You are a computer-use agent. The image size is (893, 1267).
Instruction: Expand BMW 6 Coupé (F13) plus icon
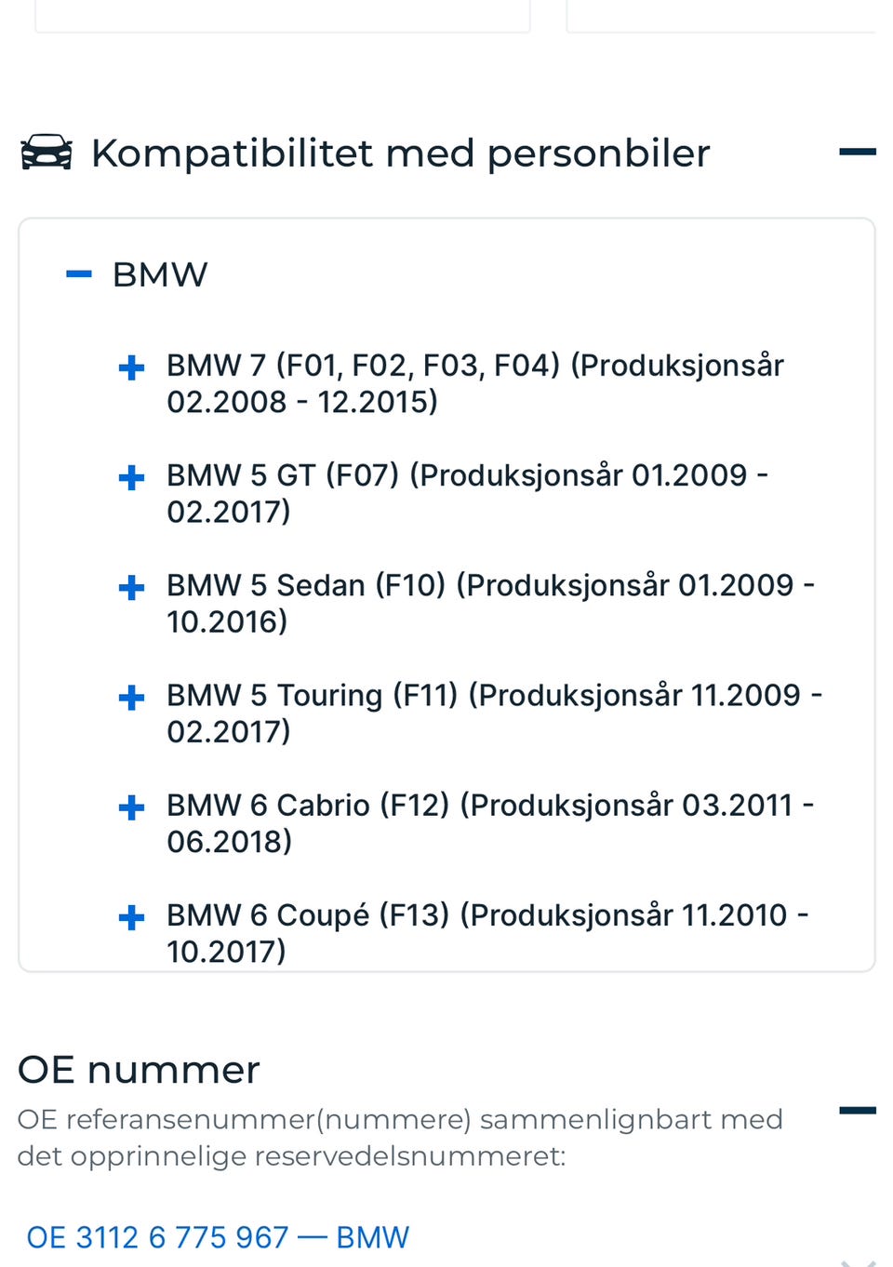[132, 918]
